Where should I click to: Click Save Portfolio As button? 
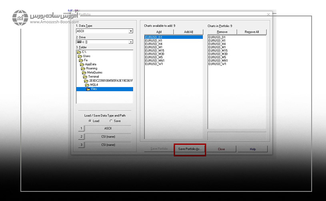[x=190, y=149]
